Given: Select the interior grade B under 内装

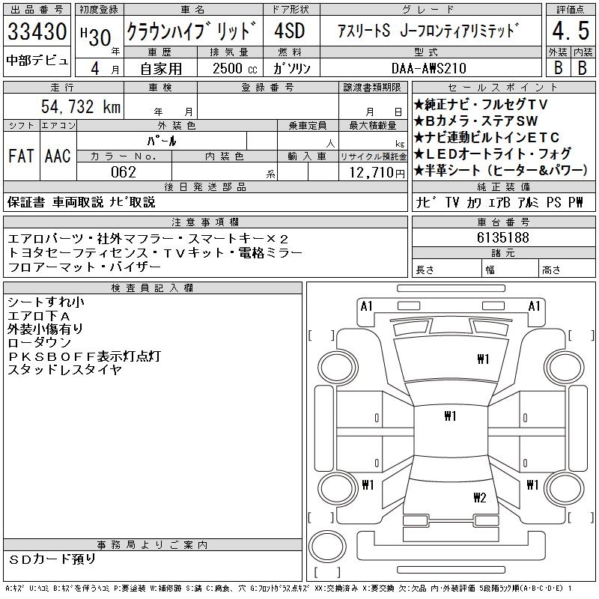Looking at the screenshot, I should tap(582, 67).
